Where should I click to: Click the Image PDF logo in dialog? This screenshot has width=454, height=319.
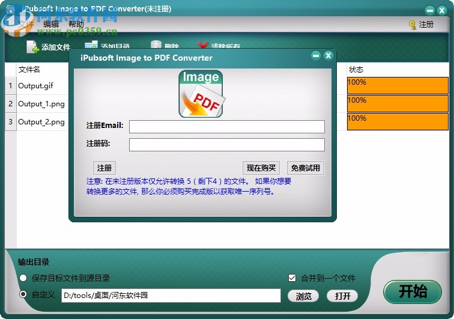pyautogui.click(x=201, y=94)
